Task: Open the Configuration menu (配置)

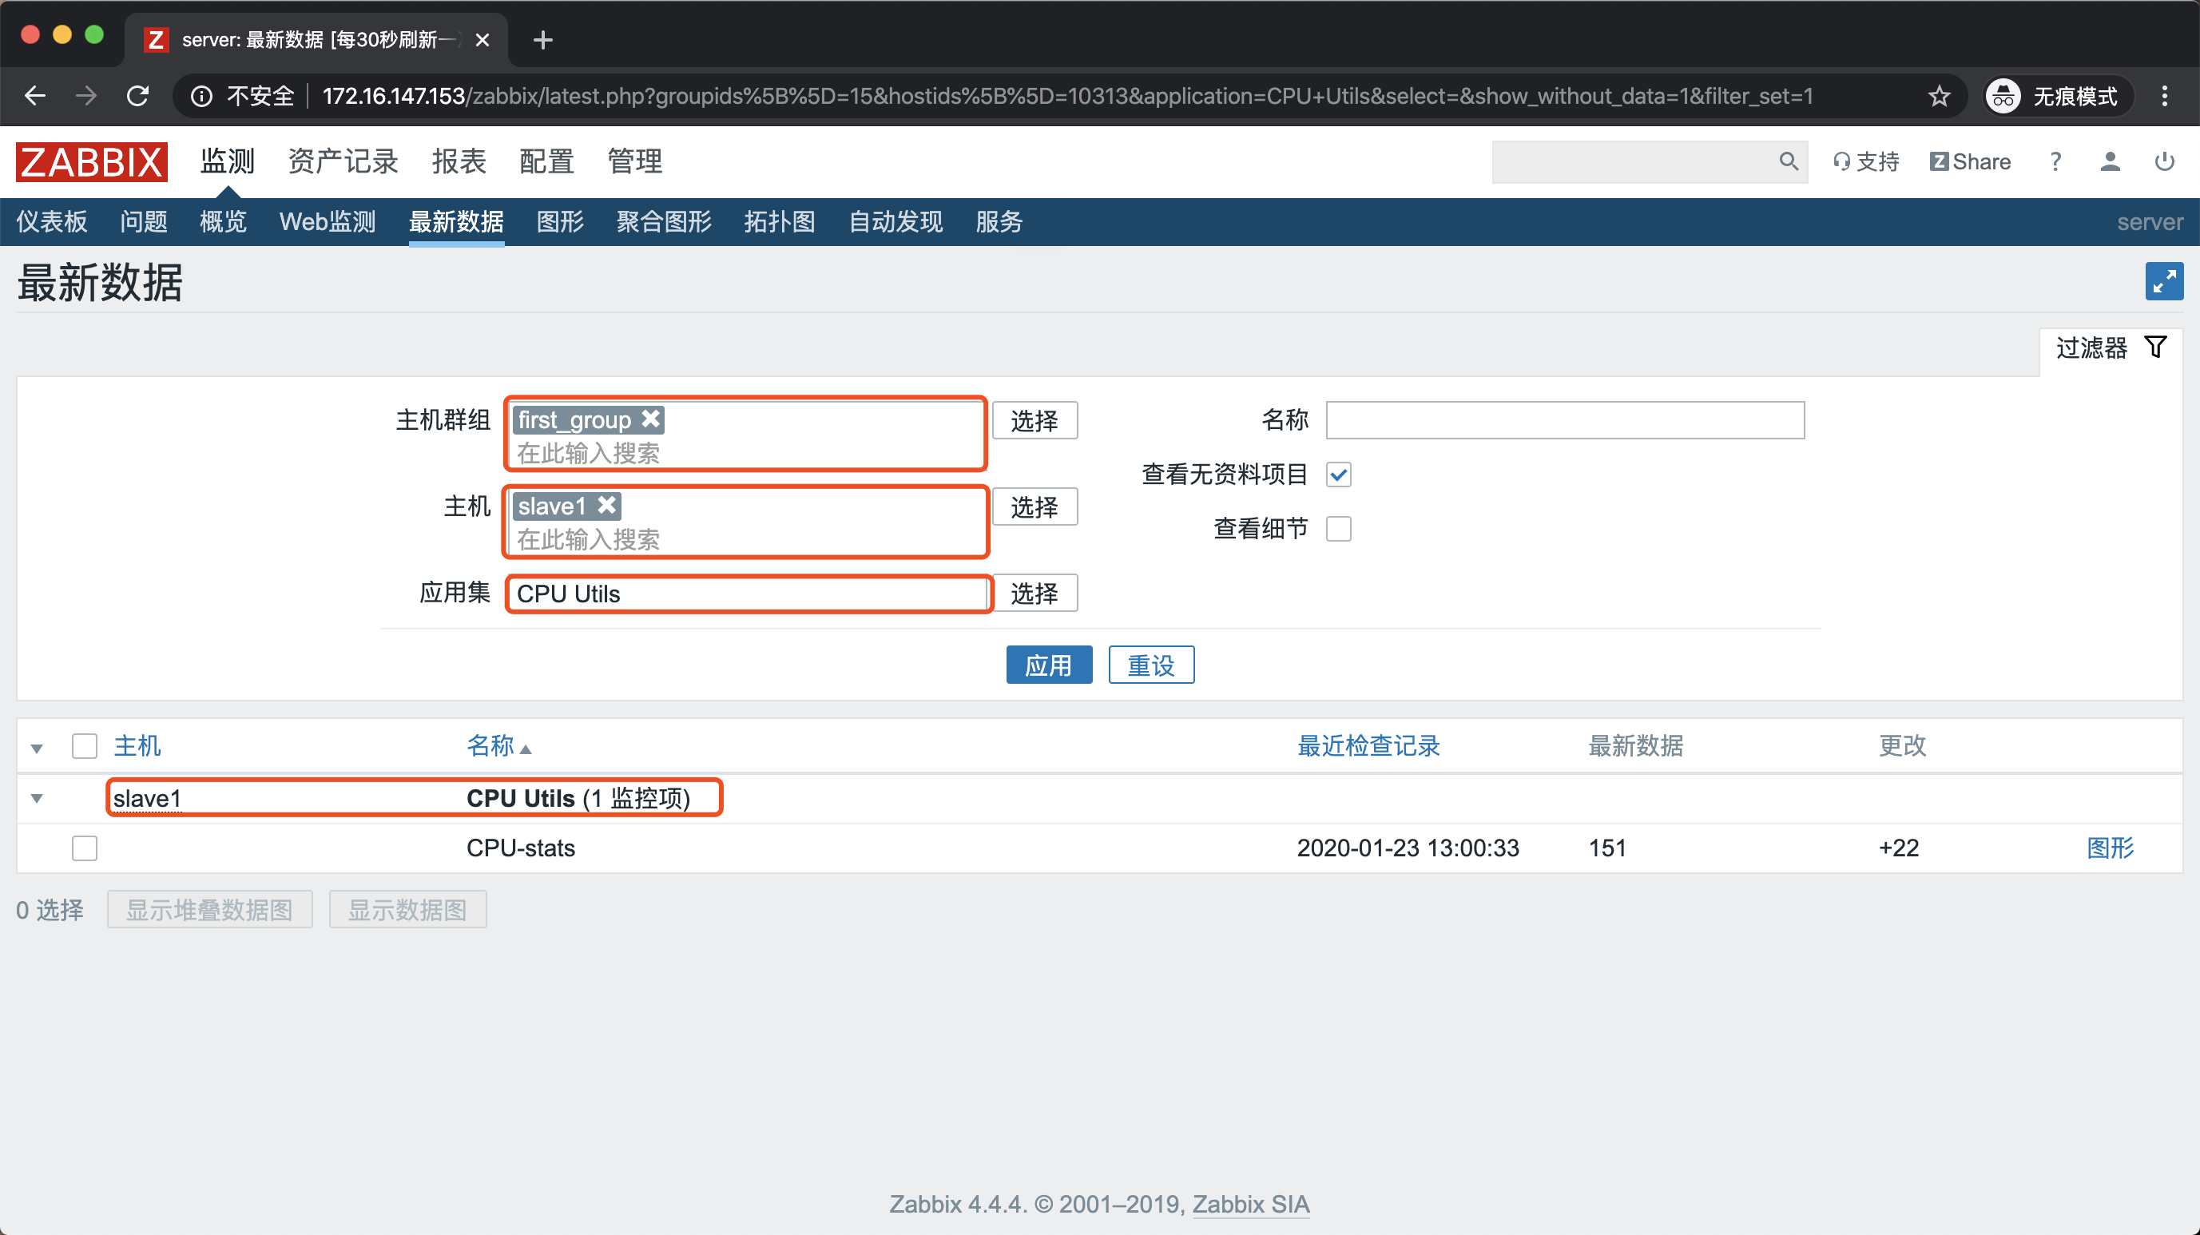Action: [546, 161]
